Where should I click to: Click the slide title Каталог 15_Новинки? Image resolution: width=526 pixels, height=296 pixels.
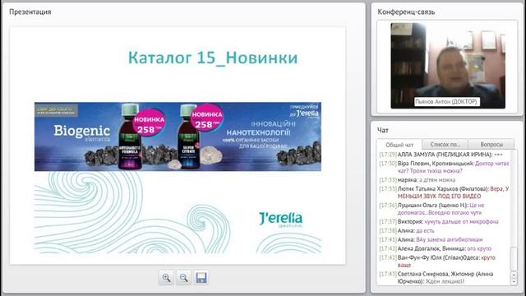click(x=213, y=58)
